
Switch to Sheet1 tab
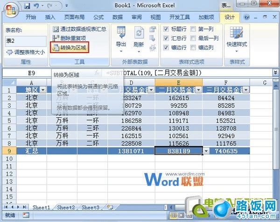(42, 208)
